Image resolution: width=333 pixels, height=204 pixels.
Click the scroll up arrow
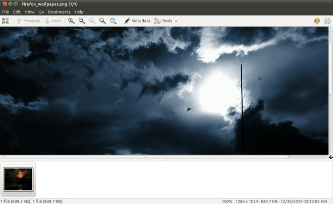pyautogui.click(x=330, y=28)
